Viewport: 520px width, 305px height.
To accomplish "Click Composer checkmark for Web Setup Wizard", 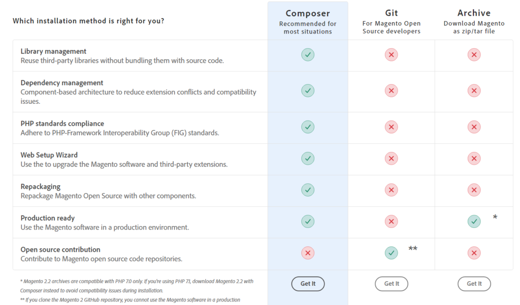I will coord(308,159).
